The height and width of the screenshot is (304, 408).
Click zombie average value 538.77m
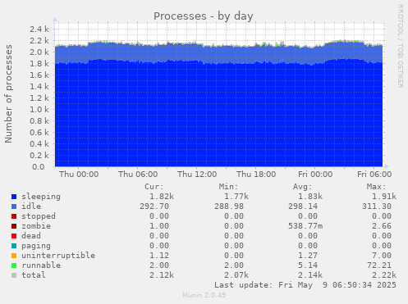click(305, 226)
